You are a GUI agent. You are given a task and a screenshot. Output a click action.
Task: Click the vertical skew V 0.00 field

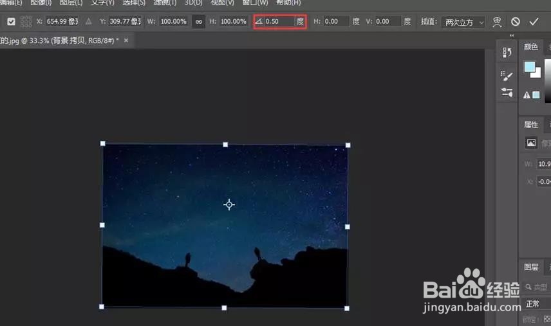(388, 21)
